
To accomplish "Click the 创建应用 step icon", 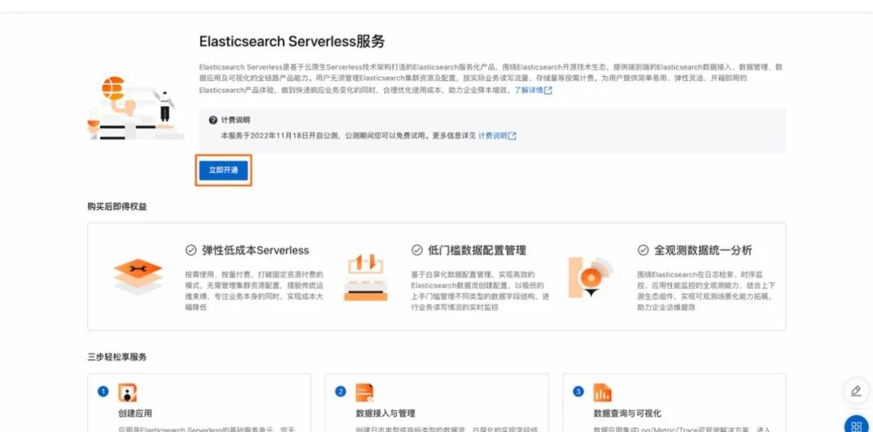I will pos(128,392).
